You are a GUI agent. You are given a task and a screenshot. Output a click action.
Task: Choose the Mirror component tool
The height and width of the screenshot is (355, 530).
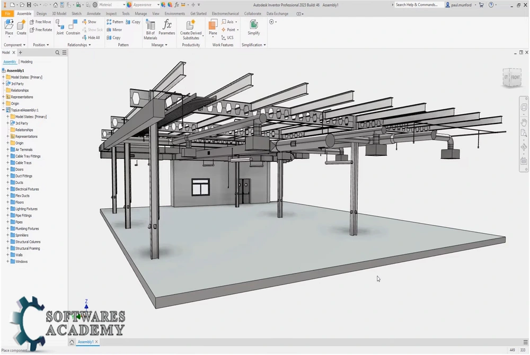[114, 30]
